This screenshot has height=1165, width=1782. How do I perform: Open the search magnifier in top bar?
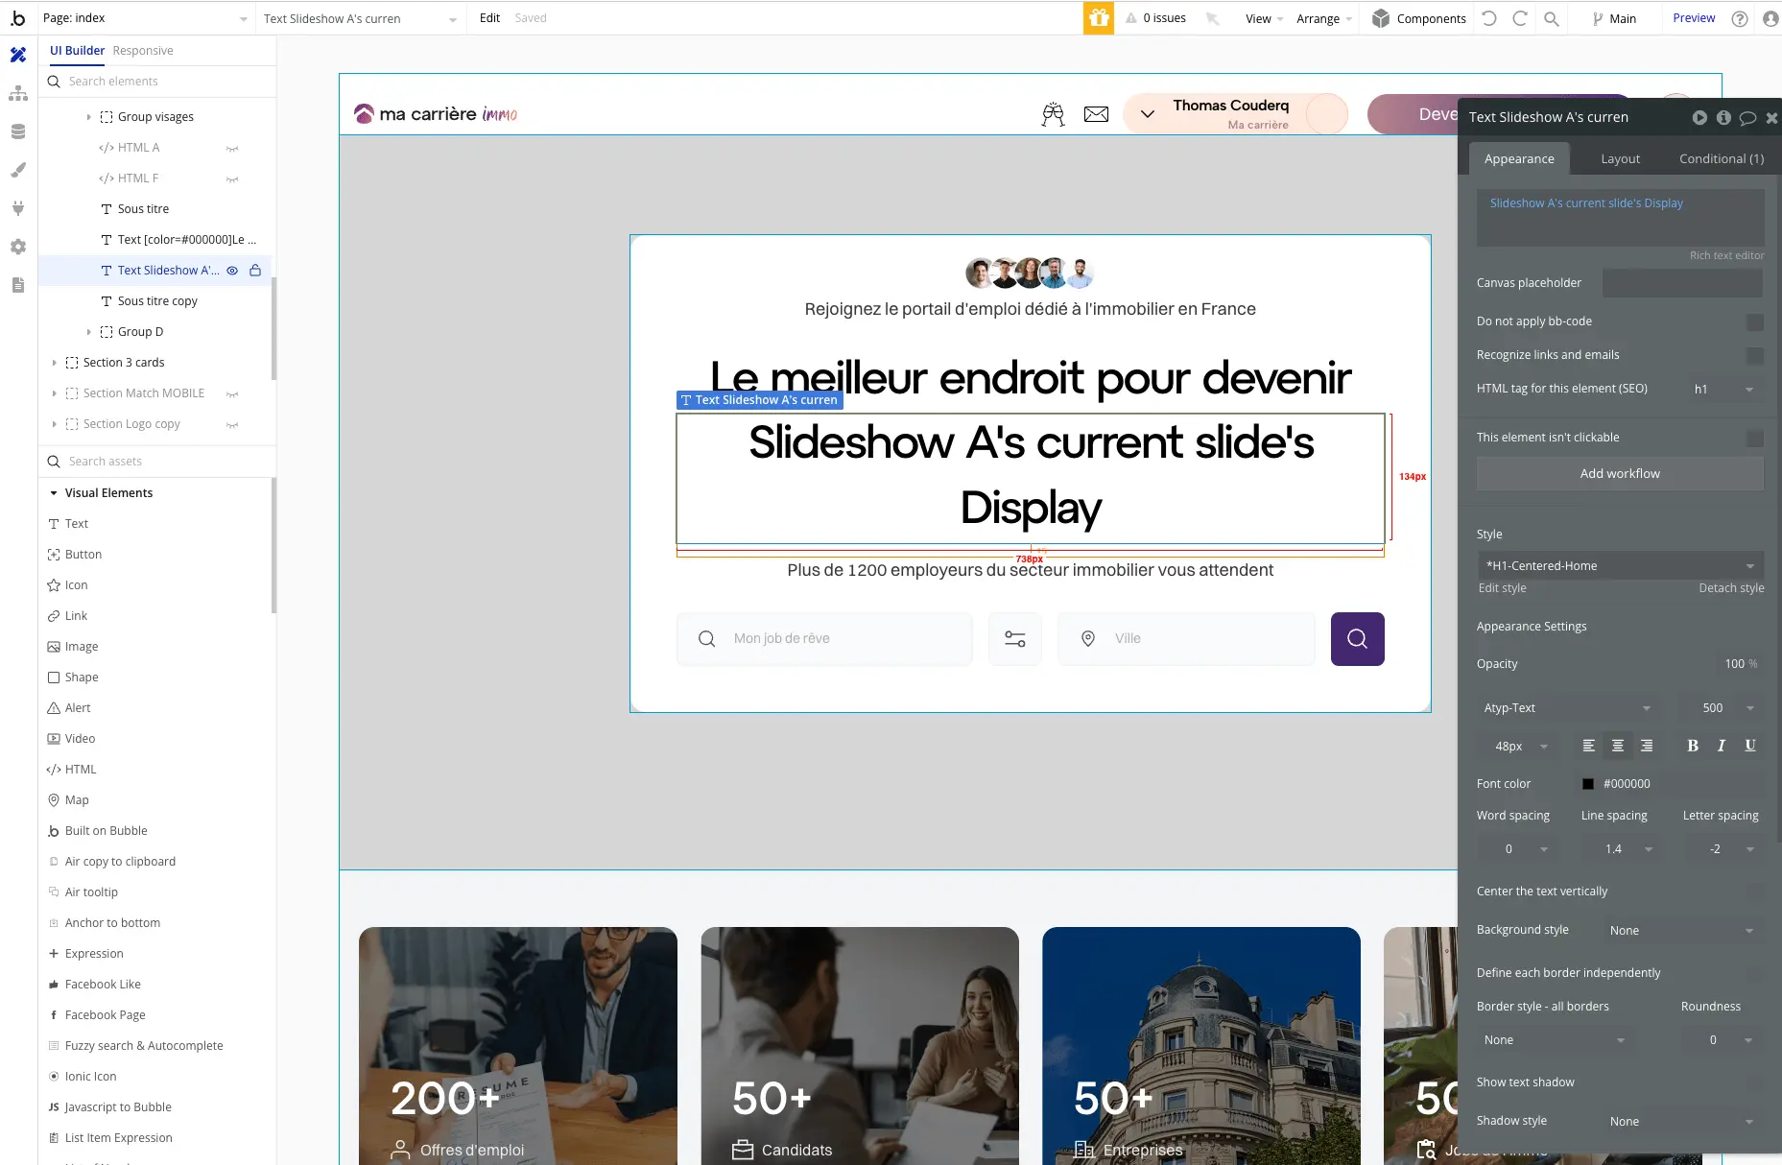1552,18
